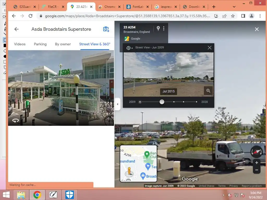Click the Chrome taskbar icon
The height and width of the screenshot is (200, 267).
(x=37, y=195)
